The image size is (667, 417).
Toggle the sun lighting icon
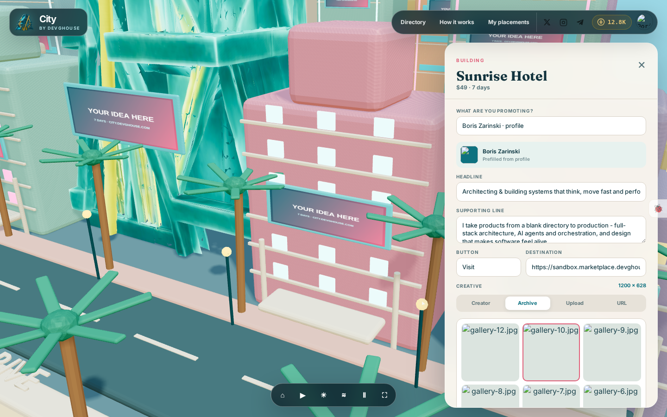point(323,395)
